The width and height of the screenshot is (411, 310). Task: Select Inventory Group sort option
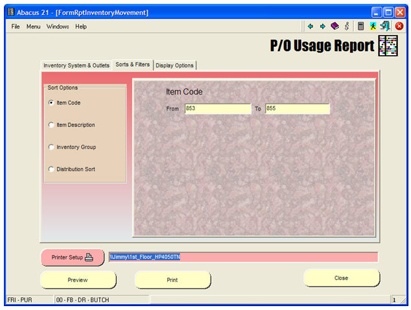[x=52, y=147]
